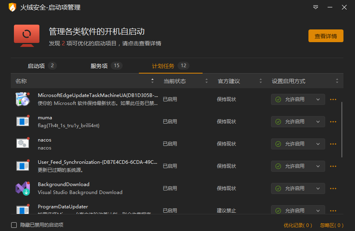
Task: Select the muma task name
Action: (45, 118)
